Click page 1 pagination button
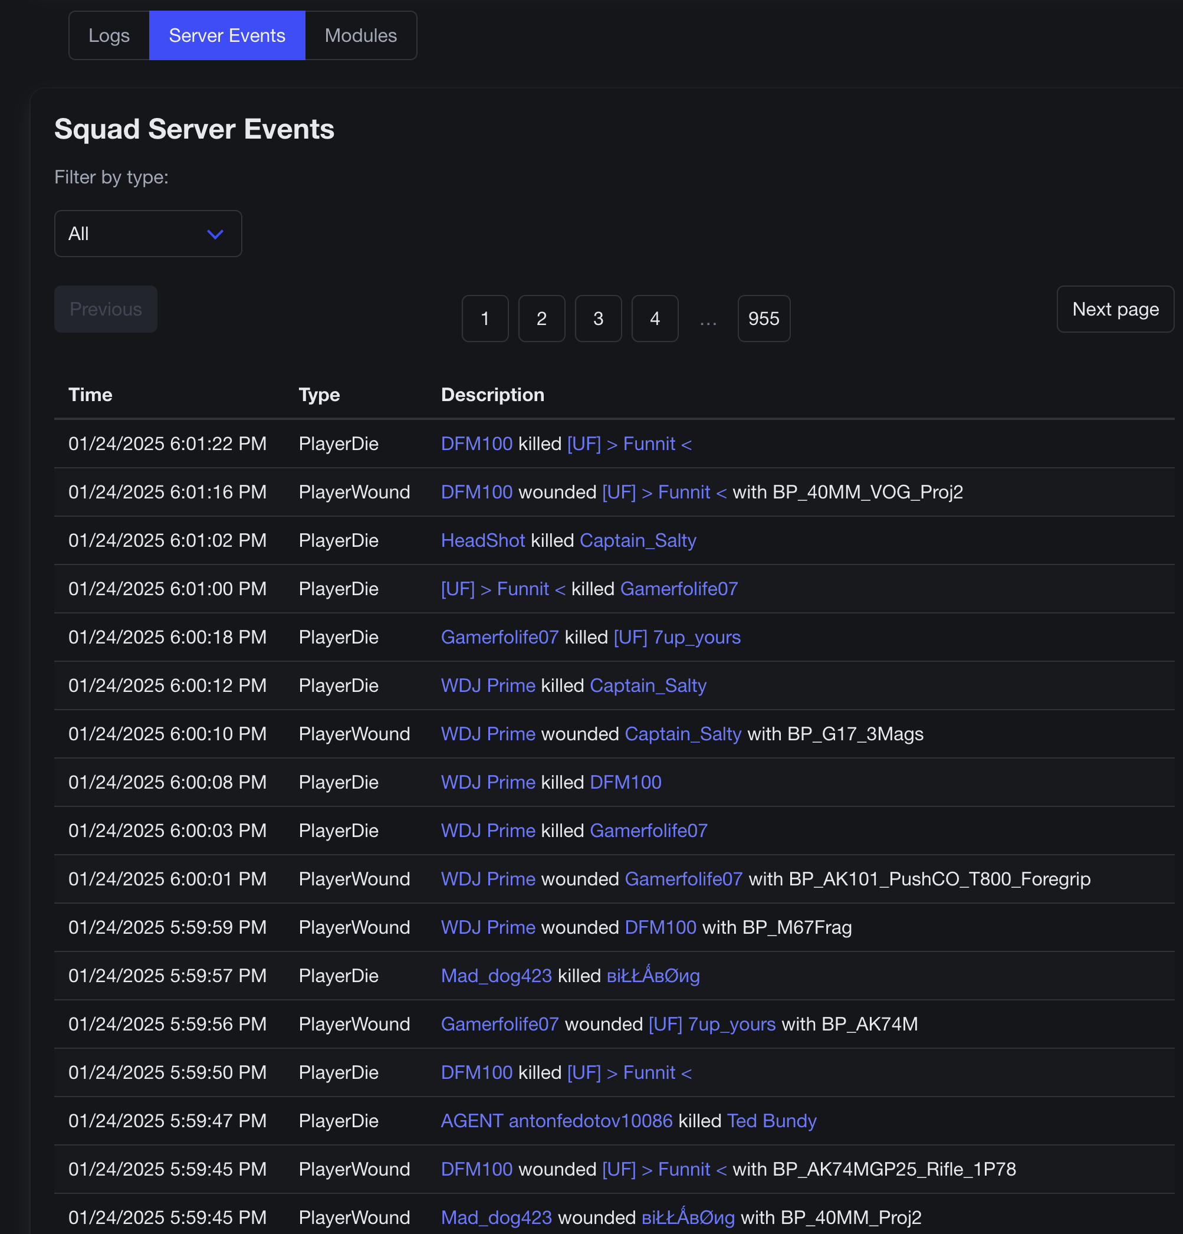This screenshot has height=1234, width=1183. (x=485, y=319)
